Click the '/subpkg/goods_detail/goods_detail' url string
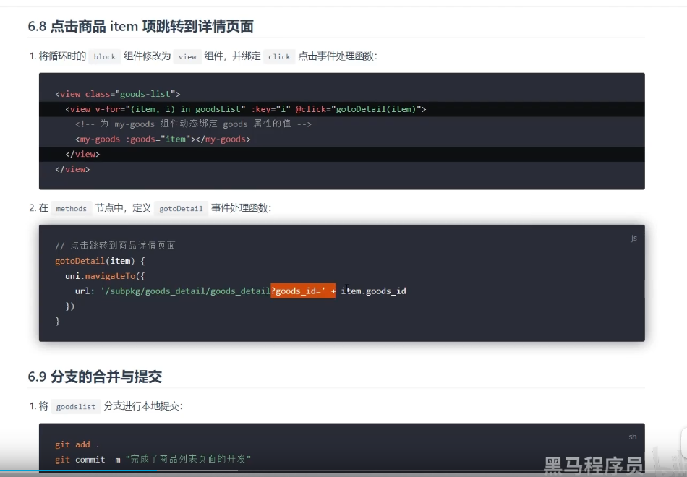Screen dimensions: 687x477 coord(185,291)
